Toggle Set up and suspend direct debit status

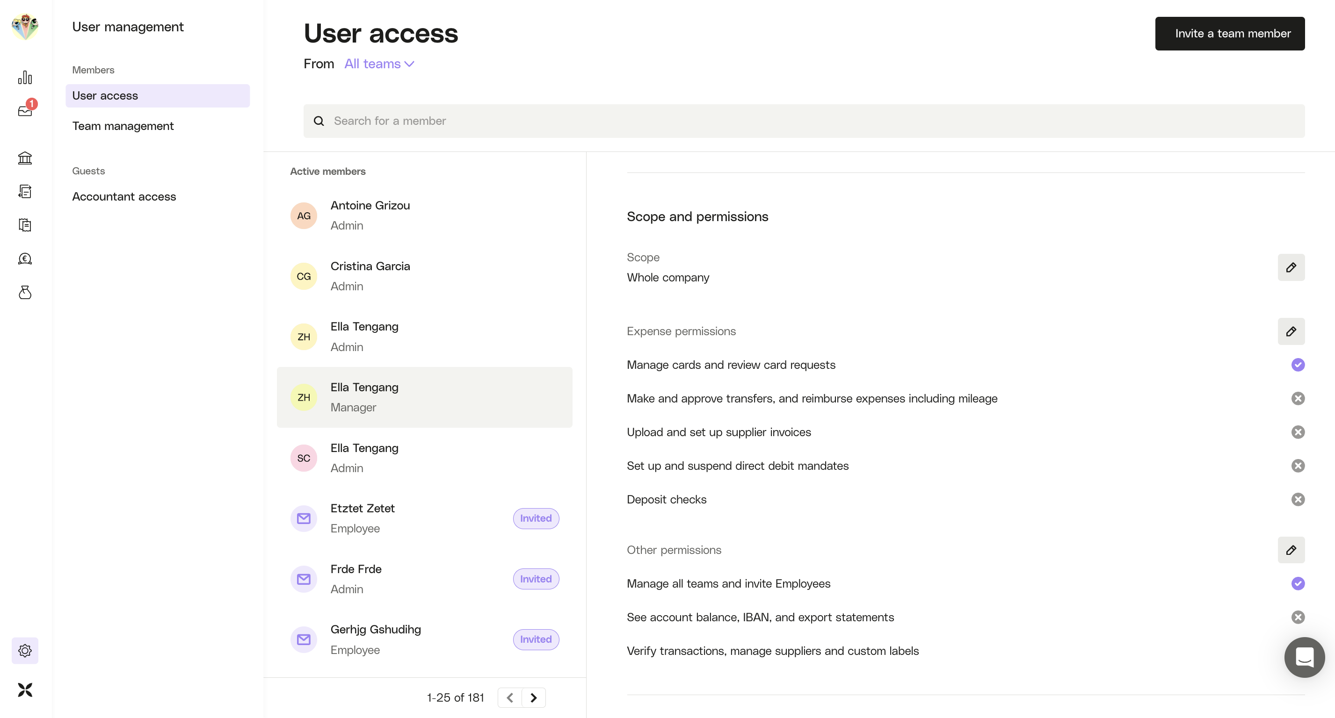click(1298, 466)
